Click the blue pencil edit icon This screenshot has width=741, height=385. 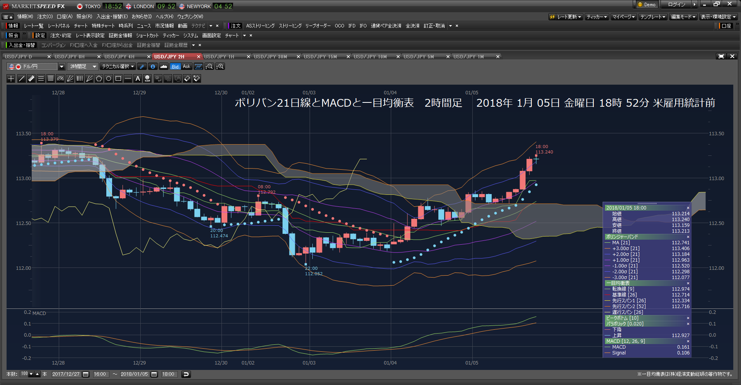(142, 66)
